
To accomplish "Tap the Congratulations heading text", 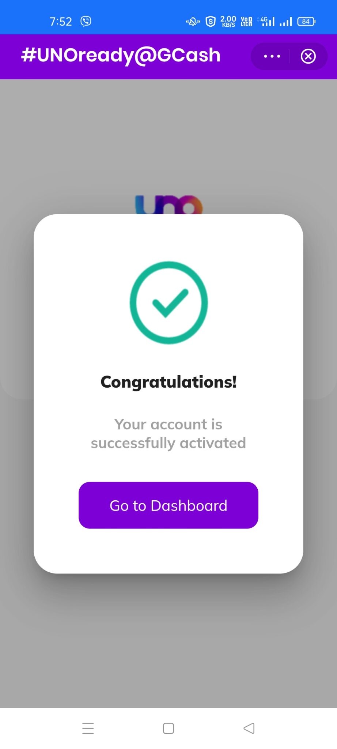I will (x=168, y=382).
